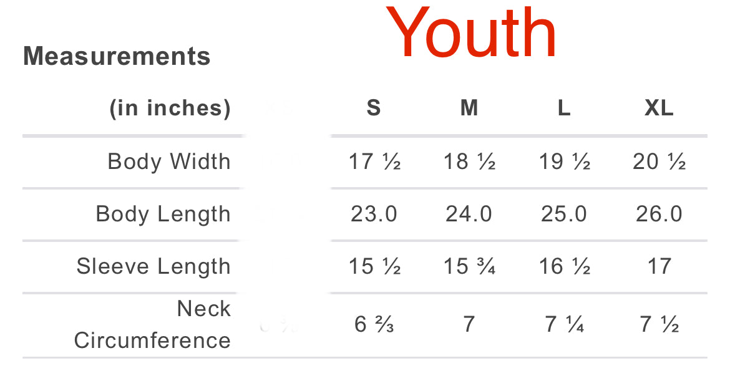Image resolution: width=730 pixels, height=381 pixels.
Task: Click the XL neck circumference value 7 ½
Action: (x=659, y=324)
